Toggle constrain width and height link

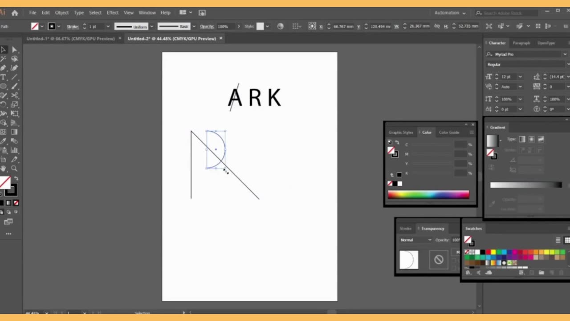coord(437,26)
